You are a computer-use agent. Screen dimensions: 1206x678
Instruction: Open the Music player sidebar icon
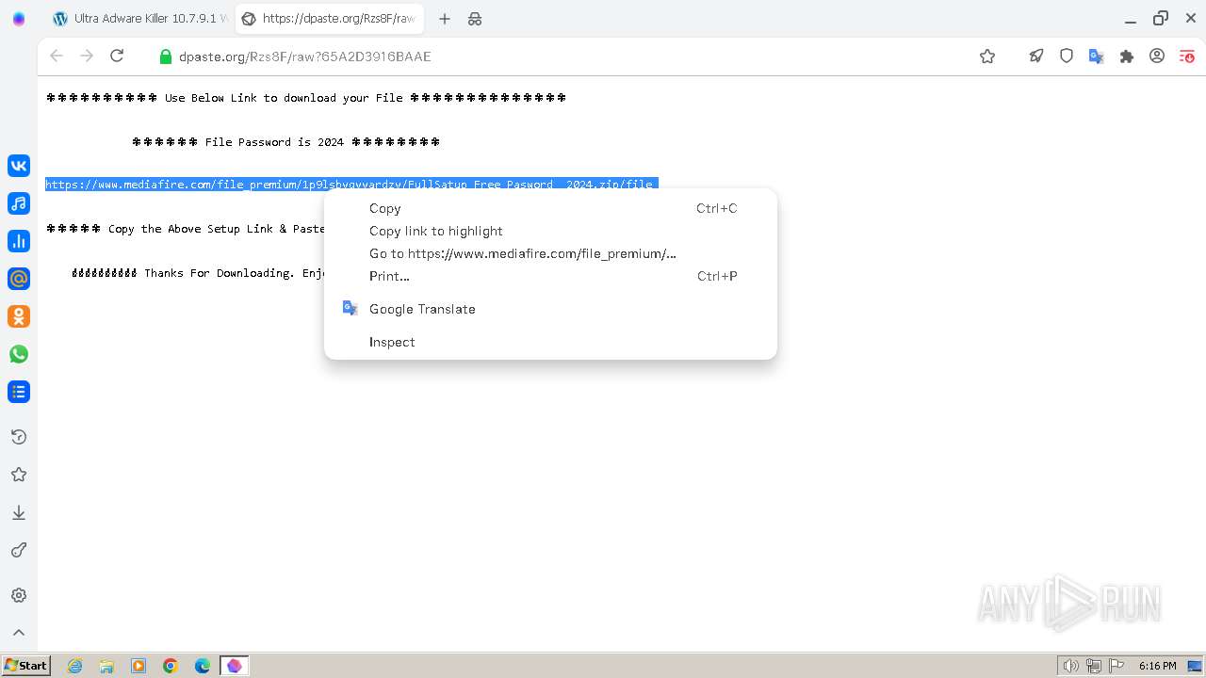click(x=19, y=203)
